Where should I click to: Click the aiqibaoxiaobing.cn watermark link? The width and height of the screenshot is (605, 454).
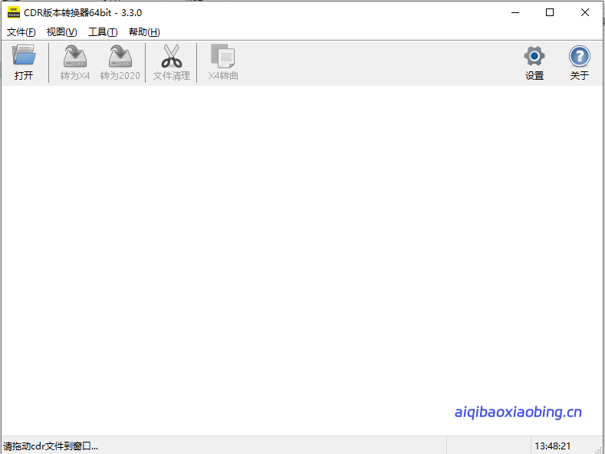point(518,413)
